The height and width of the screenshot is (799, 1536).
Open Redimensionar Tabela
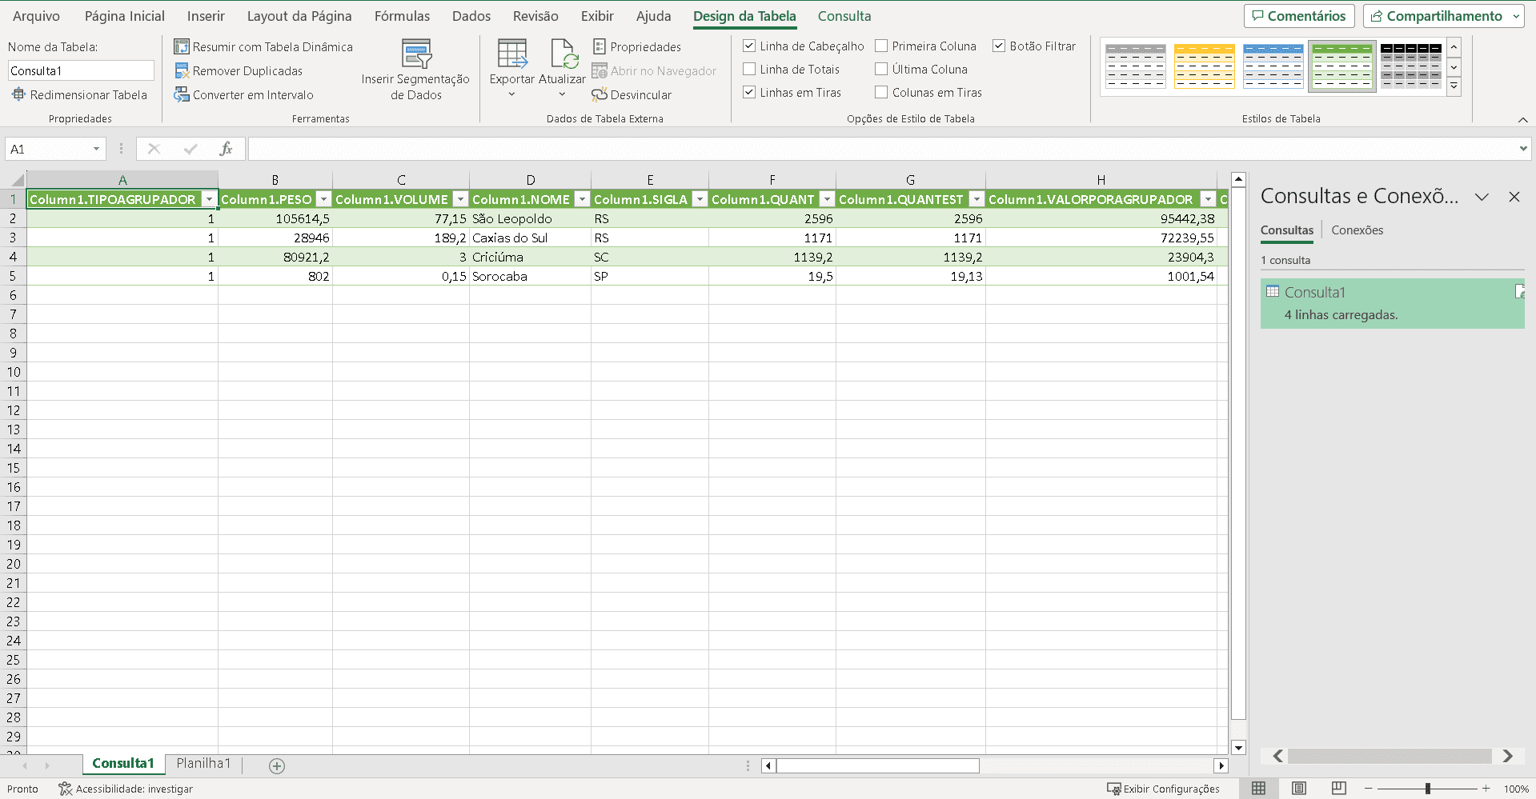[x=78, y=95]
